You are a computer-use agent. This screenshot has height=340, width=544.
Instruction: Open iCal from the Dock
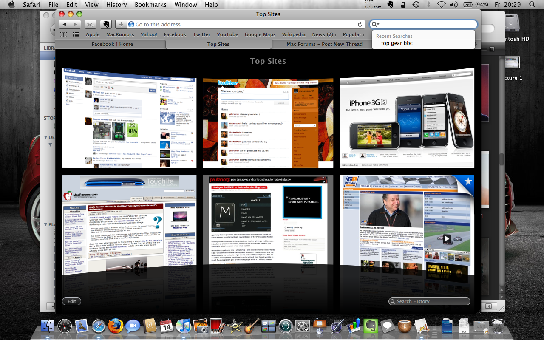pos(167,327)
